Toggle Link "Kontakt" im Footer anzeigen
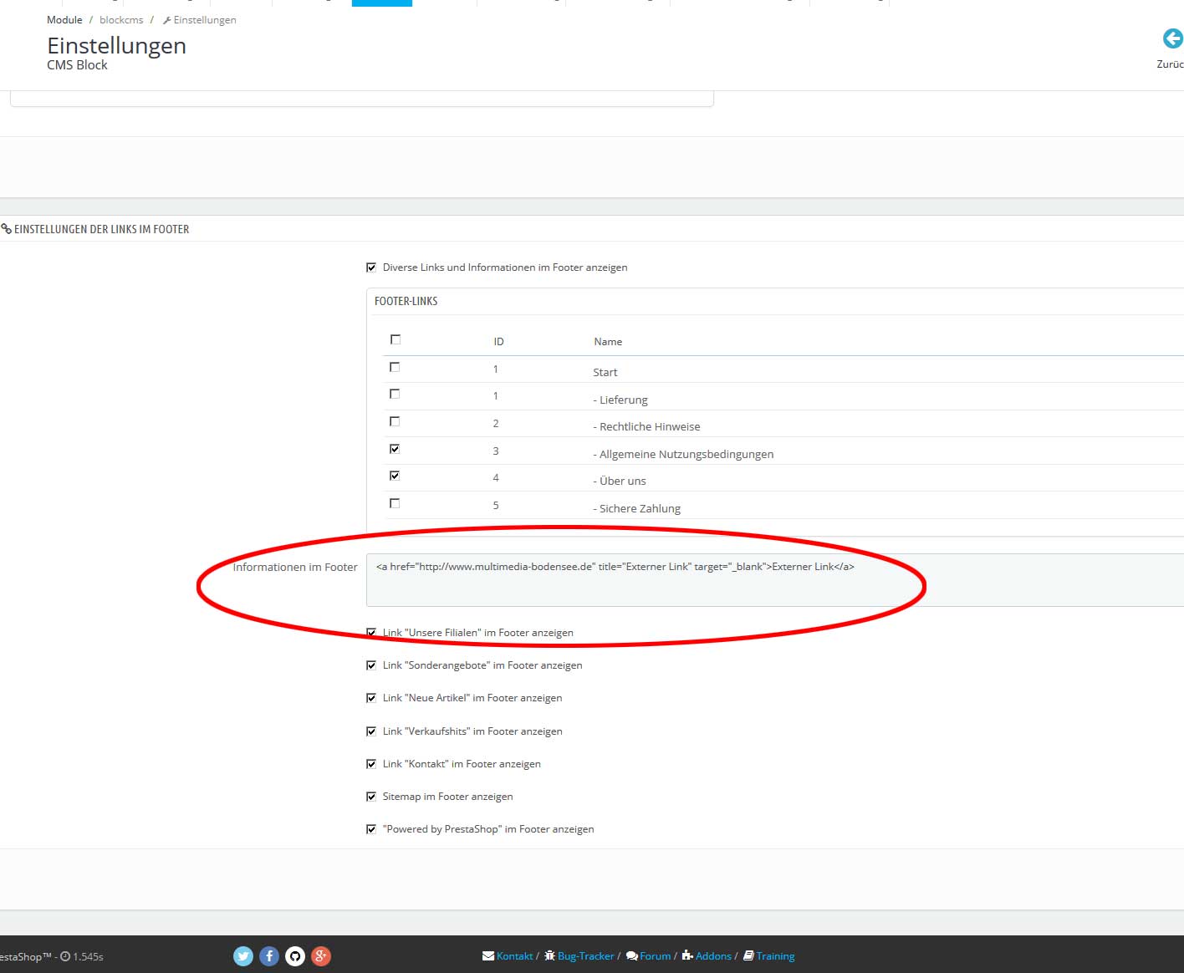The width and height of the screenshot is (1184, 973). pyautogui.click(x=371, y=764)
